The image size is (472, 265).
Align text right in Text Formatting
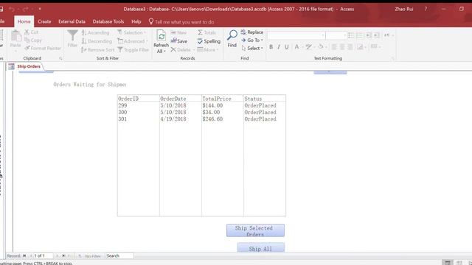(350, 47)
